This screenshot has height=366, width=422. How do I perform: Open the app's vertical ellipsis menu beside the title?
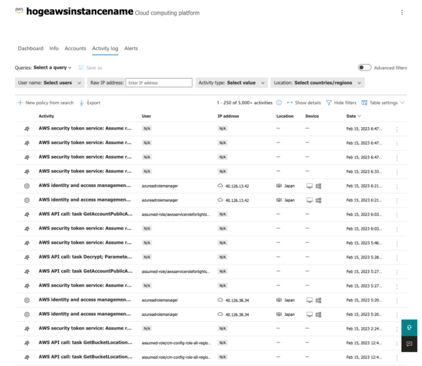(402, 13)
